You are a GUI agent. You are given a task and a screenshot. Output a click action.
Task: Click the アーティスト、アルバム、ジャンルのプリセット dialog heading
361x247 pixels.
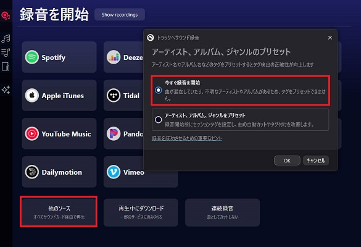[222, 52]
